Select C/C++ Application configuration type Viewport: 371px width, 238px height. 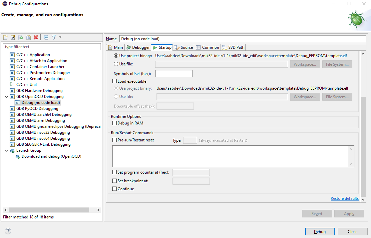pyautogui.click(x=33, y=55)
